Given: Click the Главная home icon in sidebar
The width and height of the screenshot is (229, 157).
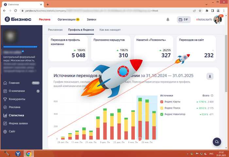Looking at the screenshot, I should [5, 83].
